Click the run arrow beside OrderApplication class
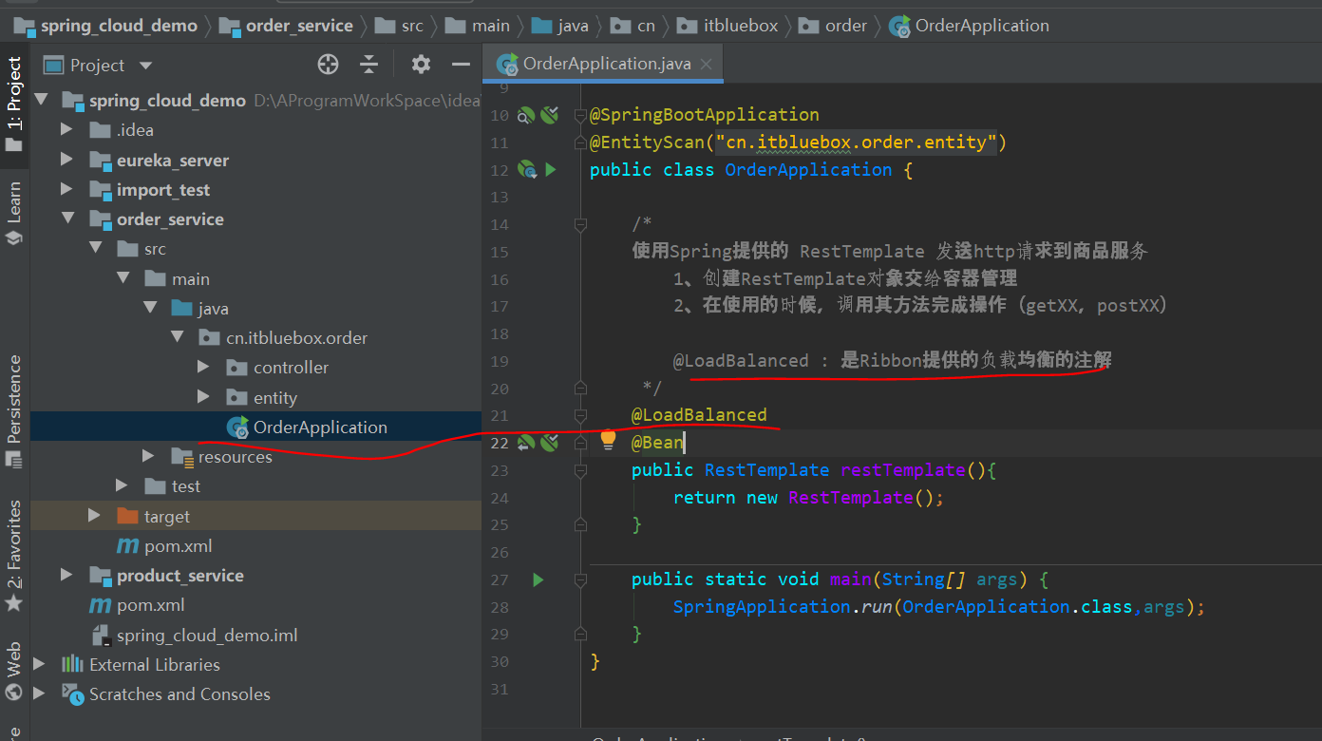The height and width of the screenshot is (741, 1322). (551, 170)
